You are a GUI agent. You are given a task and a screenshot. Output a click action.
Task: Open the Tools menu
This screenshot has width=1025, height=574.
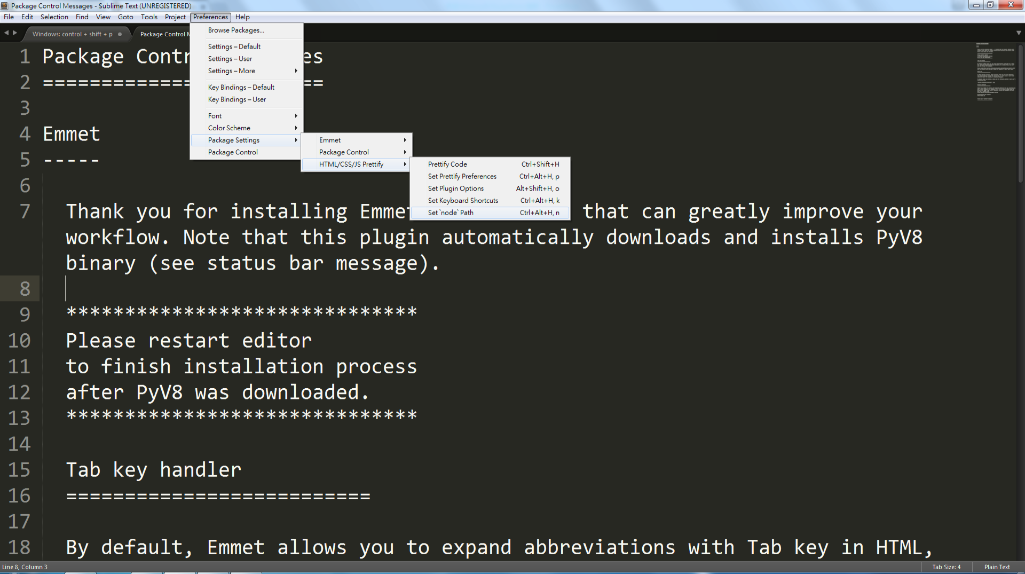[149, 17]
